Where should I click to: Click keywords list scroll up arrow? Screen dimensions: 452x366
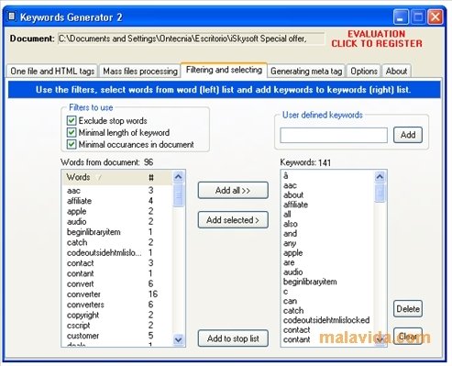pos(380,177)
